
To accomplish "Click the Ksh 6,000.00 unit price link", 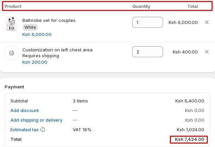I will pos(37,34).
